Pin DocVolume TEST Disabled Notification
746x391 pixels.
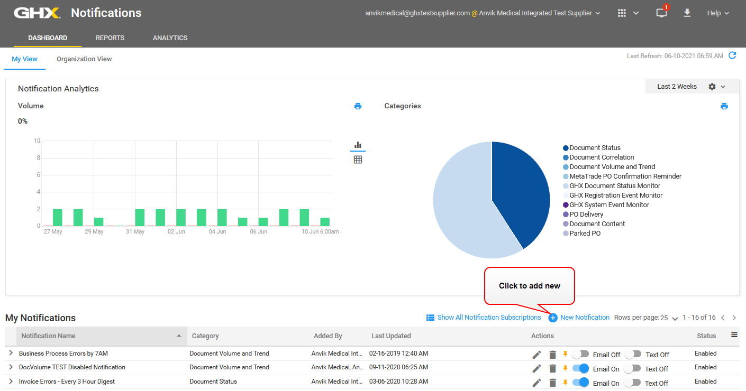coord(565,368)
